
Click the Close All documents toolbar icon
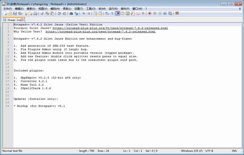click(x=30, y=14)
